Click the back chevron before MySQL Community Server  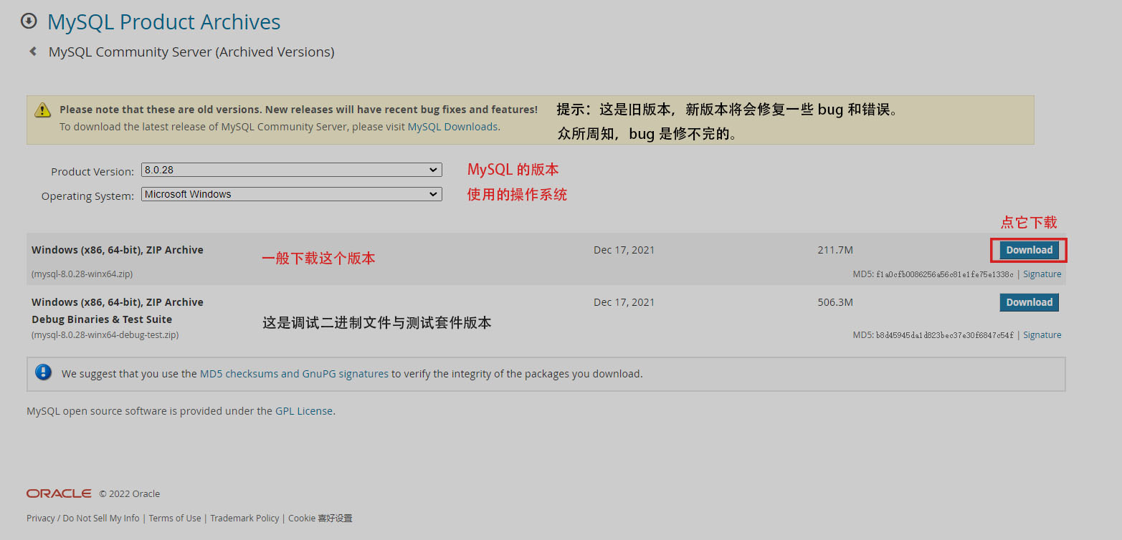[32, 51]
